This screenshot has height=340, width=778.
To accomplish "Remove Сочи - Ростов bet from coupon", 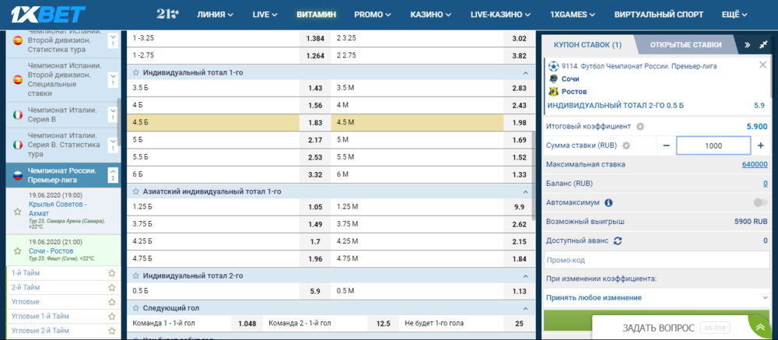I will pos(763,65).
